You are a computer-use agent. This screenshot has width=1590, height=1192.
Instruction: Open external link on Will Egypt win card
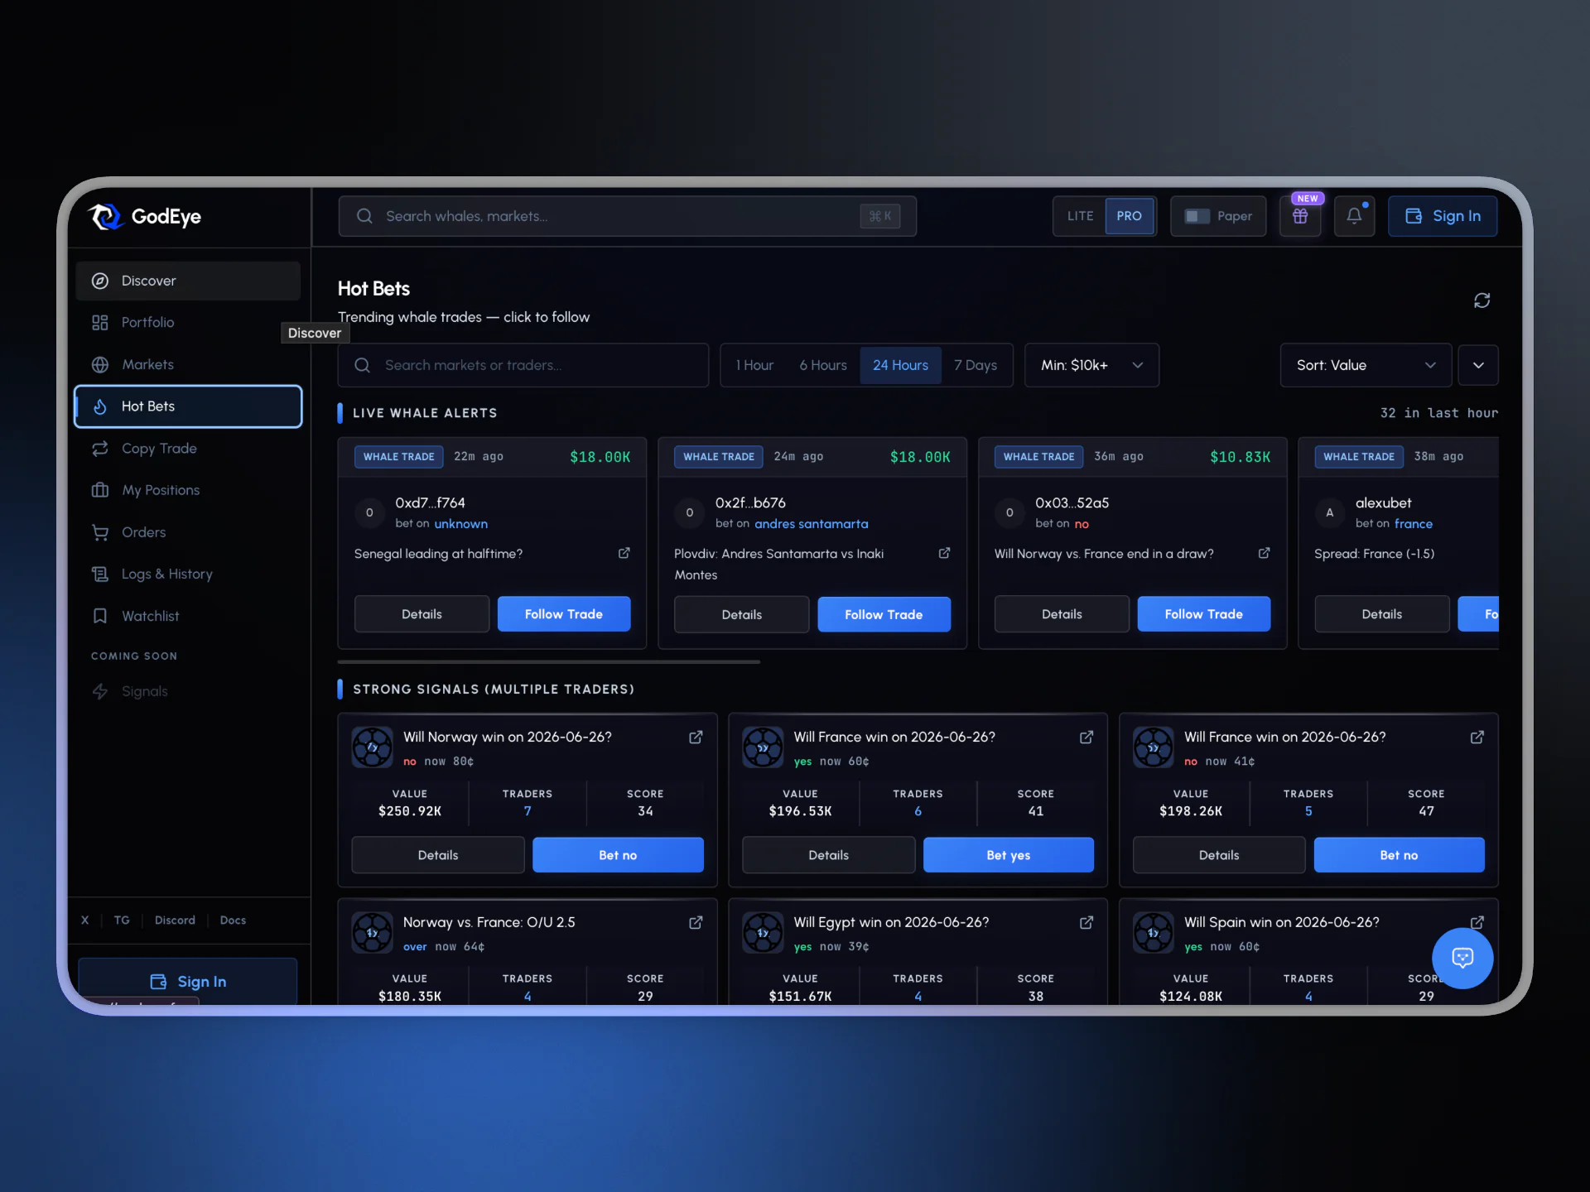coord(1086,922)
